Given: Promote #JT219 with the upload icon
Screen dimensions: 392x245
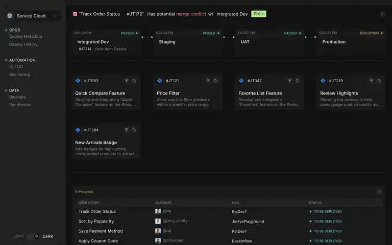Looking at the screenshot, I should pyautogui.click(x=371, y=81).
